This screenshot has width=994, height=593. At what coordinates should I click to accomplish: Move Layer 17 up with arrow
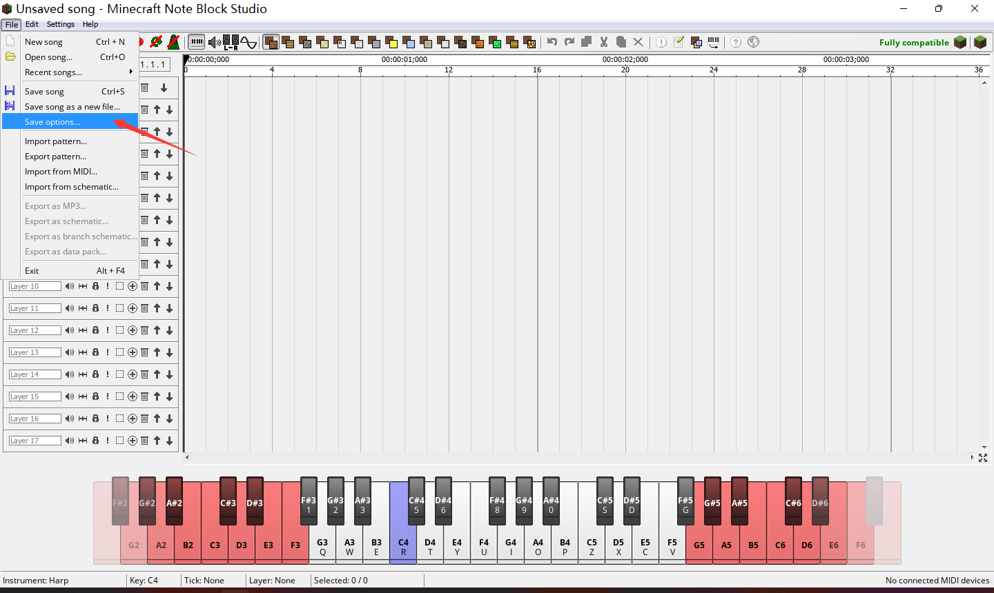pos(157,441)
